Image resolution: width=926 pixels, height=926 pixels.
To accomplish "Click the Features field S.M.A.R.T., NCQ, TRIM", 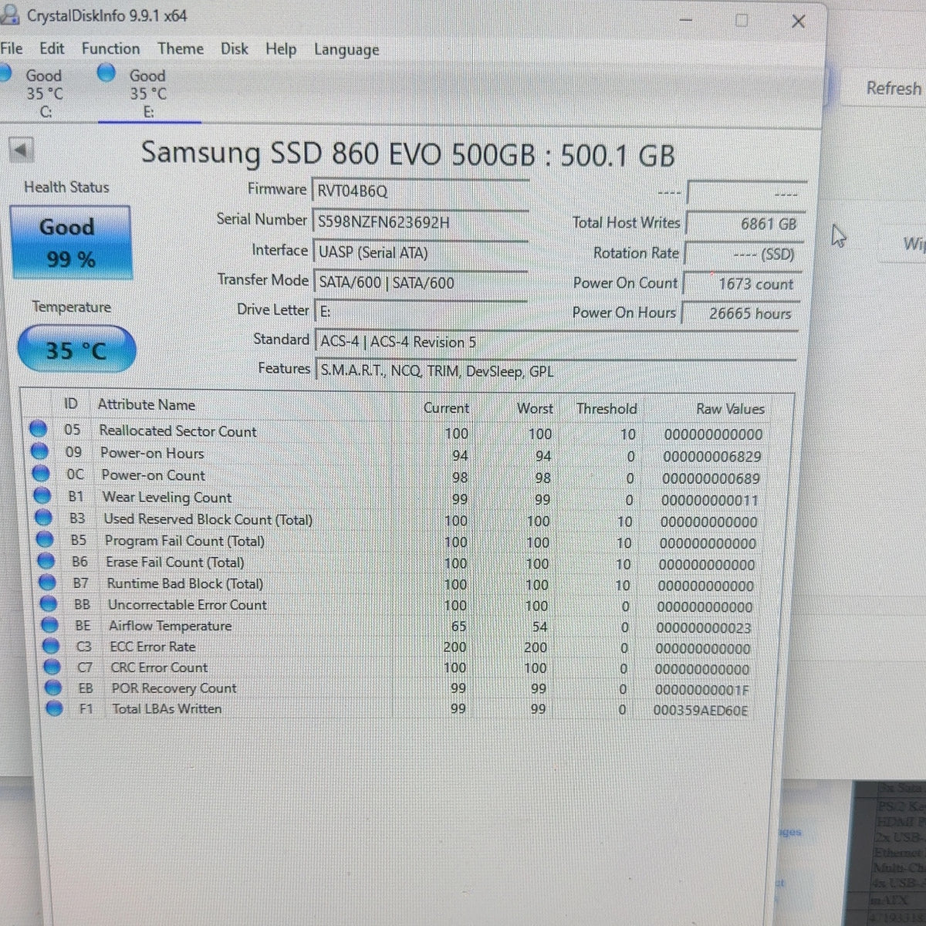I will pyautogui.click(x=556, y=371).
